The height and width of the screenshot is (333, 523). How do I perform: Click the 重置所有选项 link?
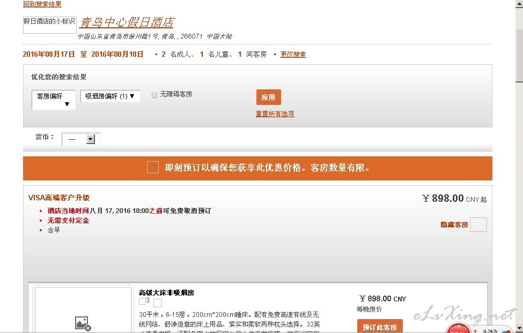(x=275, y=114)
